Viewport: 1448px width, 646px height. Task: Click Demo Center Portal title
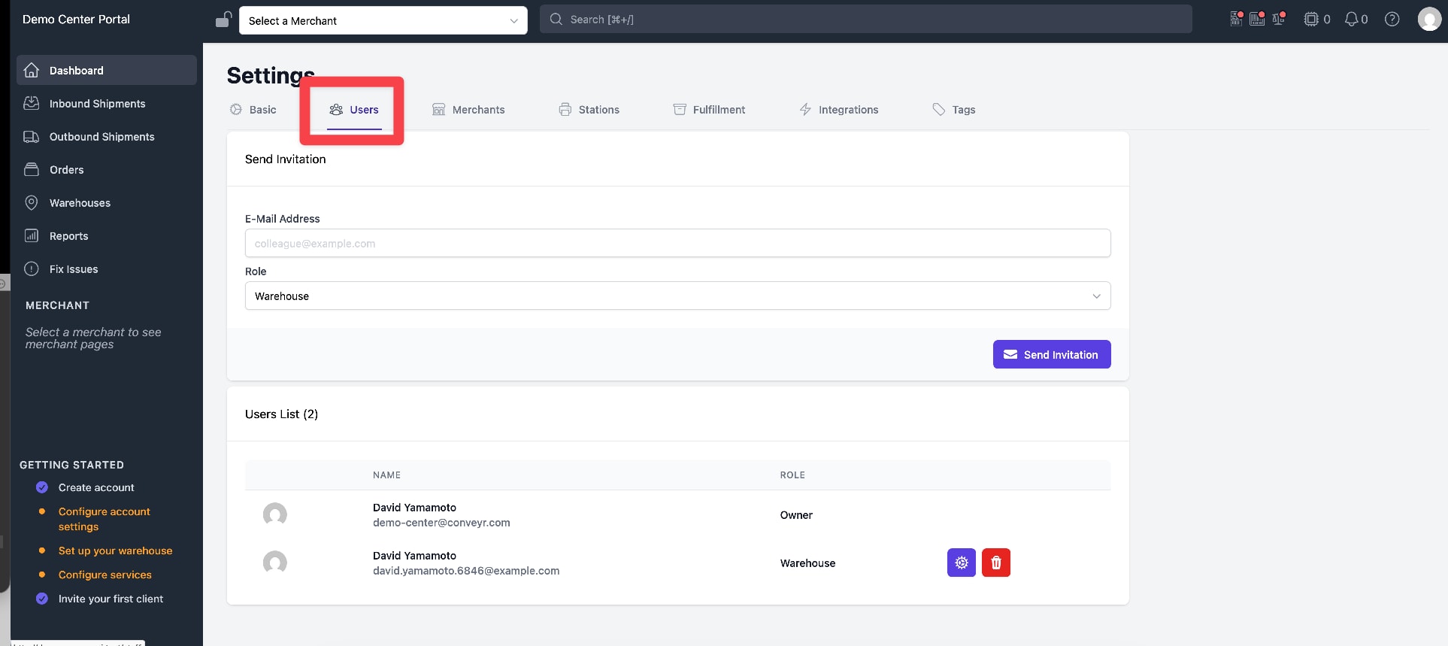point(76,19)
